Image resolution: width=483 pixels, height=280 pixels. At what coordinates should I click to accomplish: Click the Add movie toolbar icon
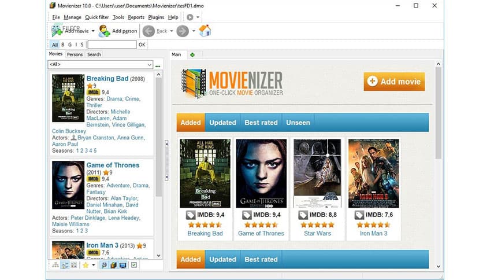(x=57, y=31)
